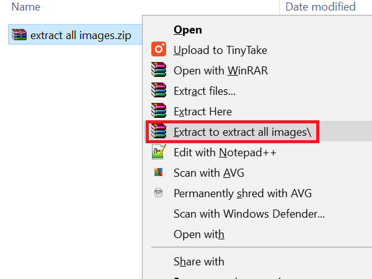Choose Edit with Notepad++
This screenshot has width=372, height=279.
click(x=224, y=152)
